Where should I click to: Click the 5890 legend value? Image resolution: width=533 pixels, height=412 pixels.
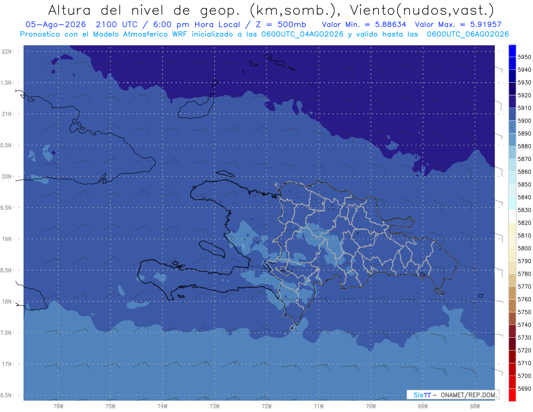click(x=525, y=133)
